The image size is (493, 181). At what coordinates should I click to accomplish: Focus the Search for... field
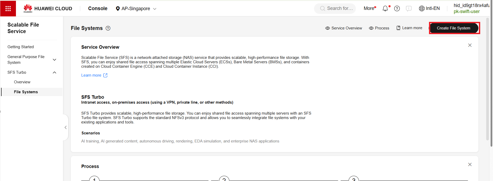point(335,9)
